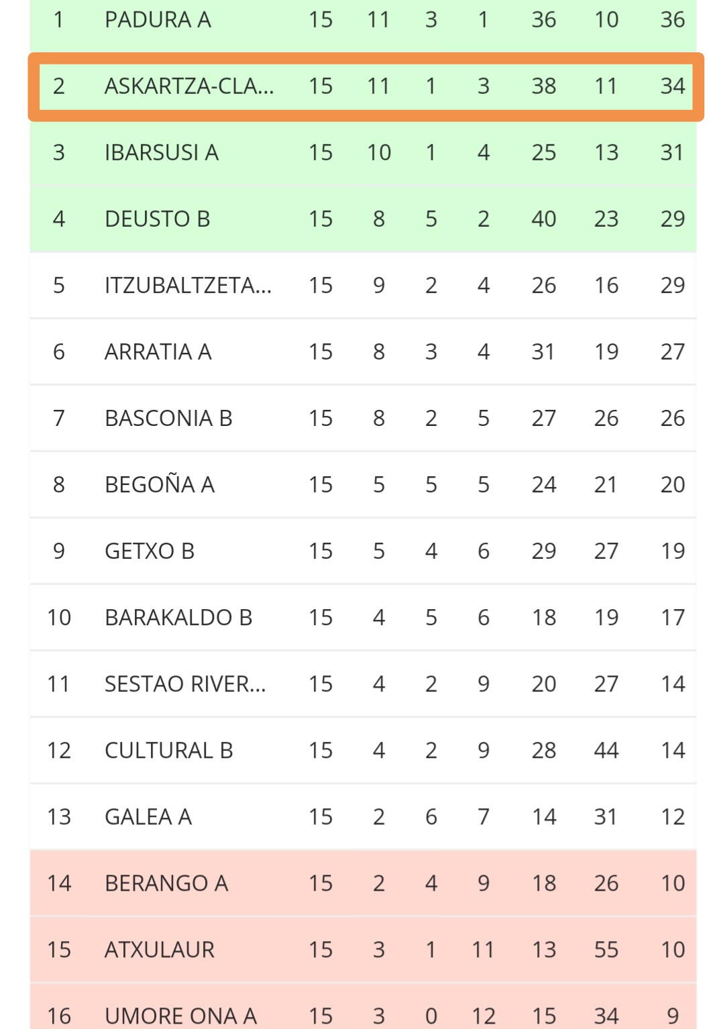Tap the BARAKALDO B team name
The image size is (715, 1029).
[x=178, y=617]
